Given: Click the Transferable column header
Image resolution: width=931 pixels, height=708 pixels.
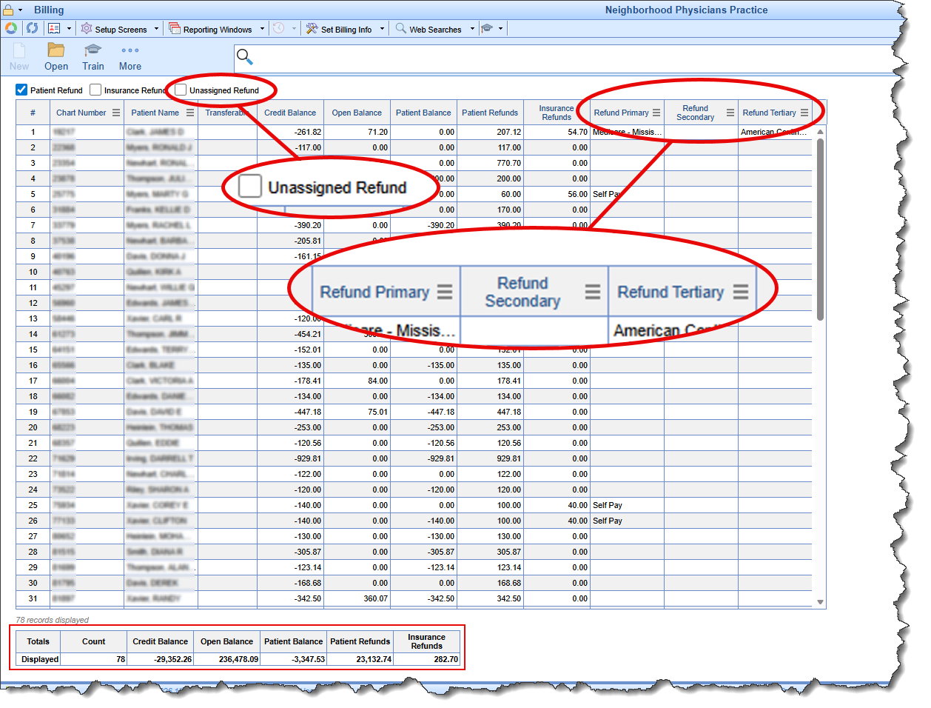Looking at the screenshot, I should click(x=227, y=113).
